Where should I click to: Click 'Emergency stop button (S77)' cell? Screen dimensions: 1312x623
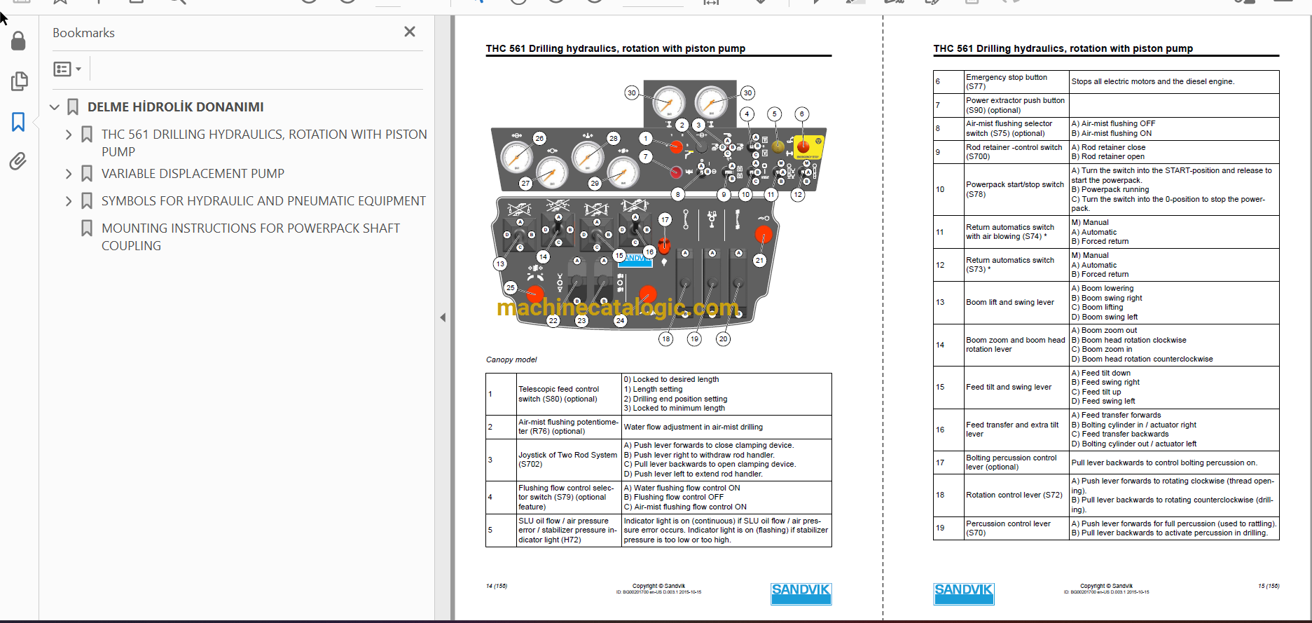pos(1016,82)
